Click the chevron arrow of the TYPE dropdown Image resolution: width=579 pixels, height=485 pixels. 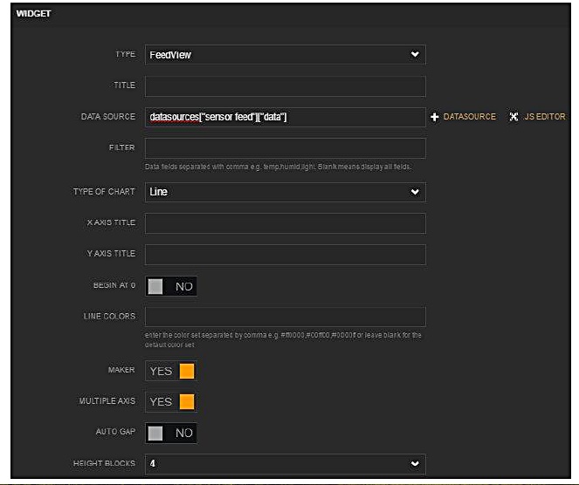tap(415, 54)
